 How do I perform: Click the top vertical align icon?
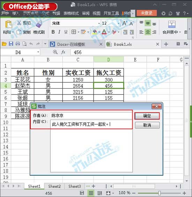click(x=141, y=23)
